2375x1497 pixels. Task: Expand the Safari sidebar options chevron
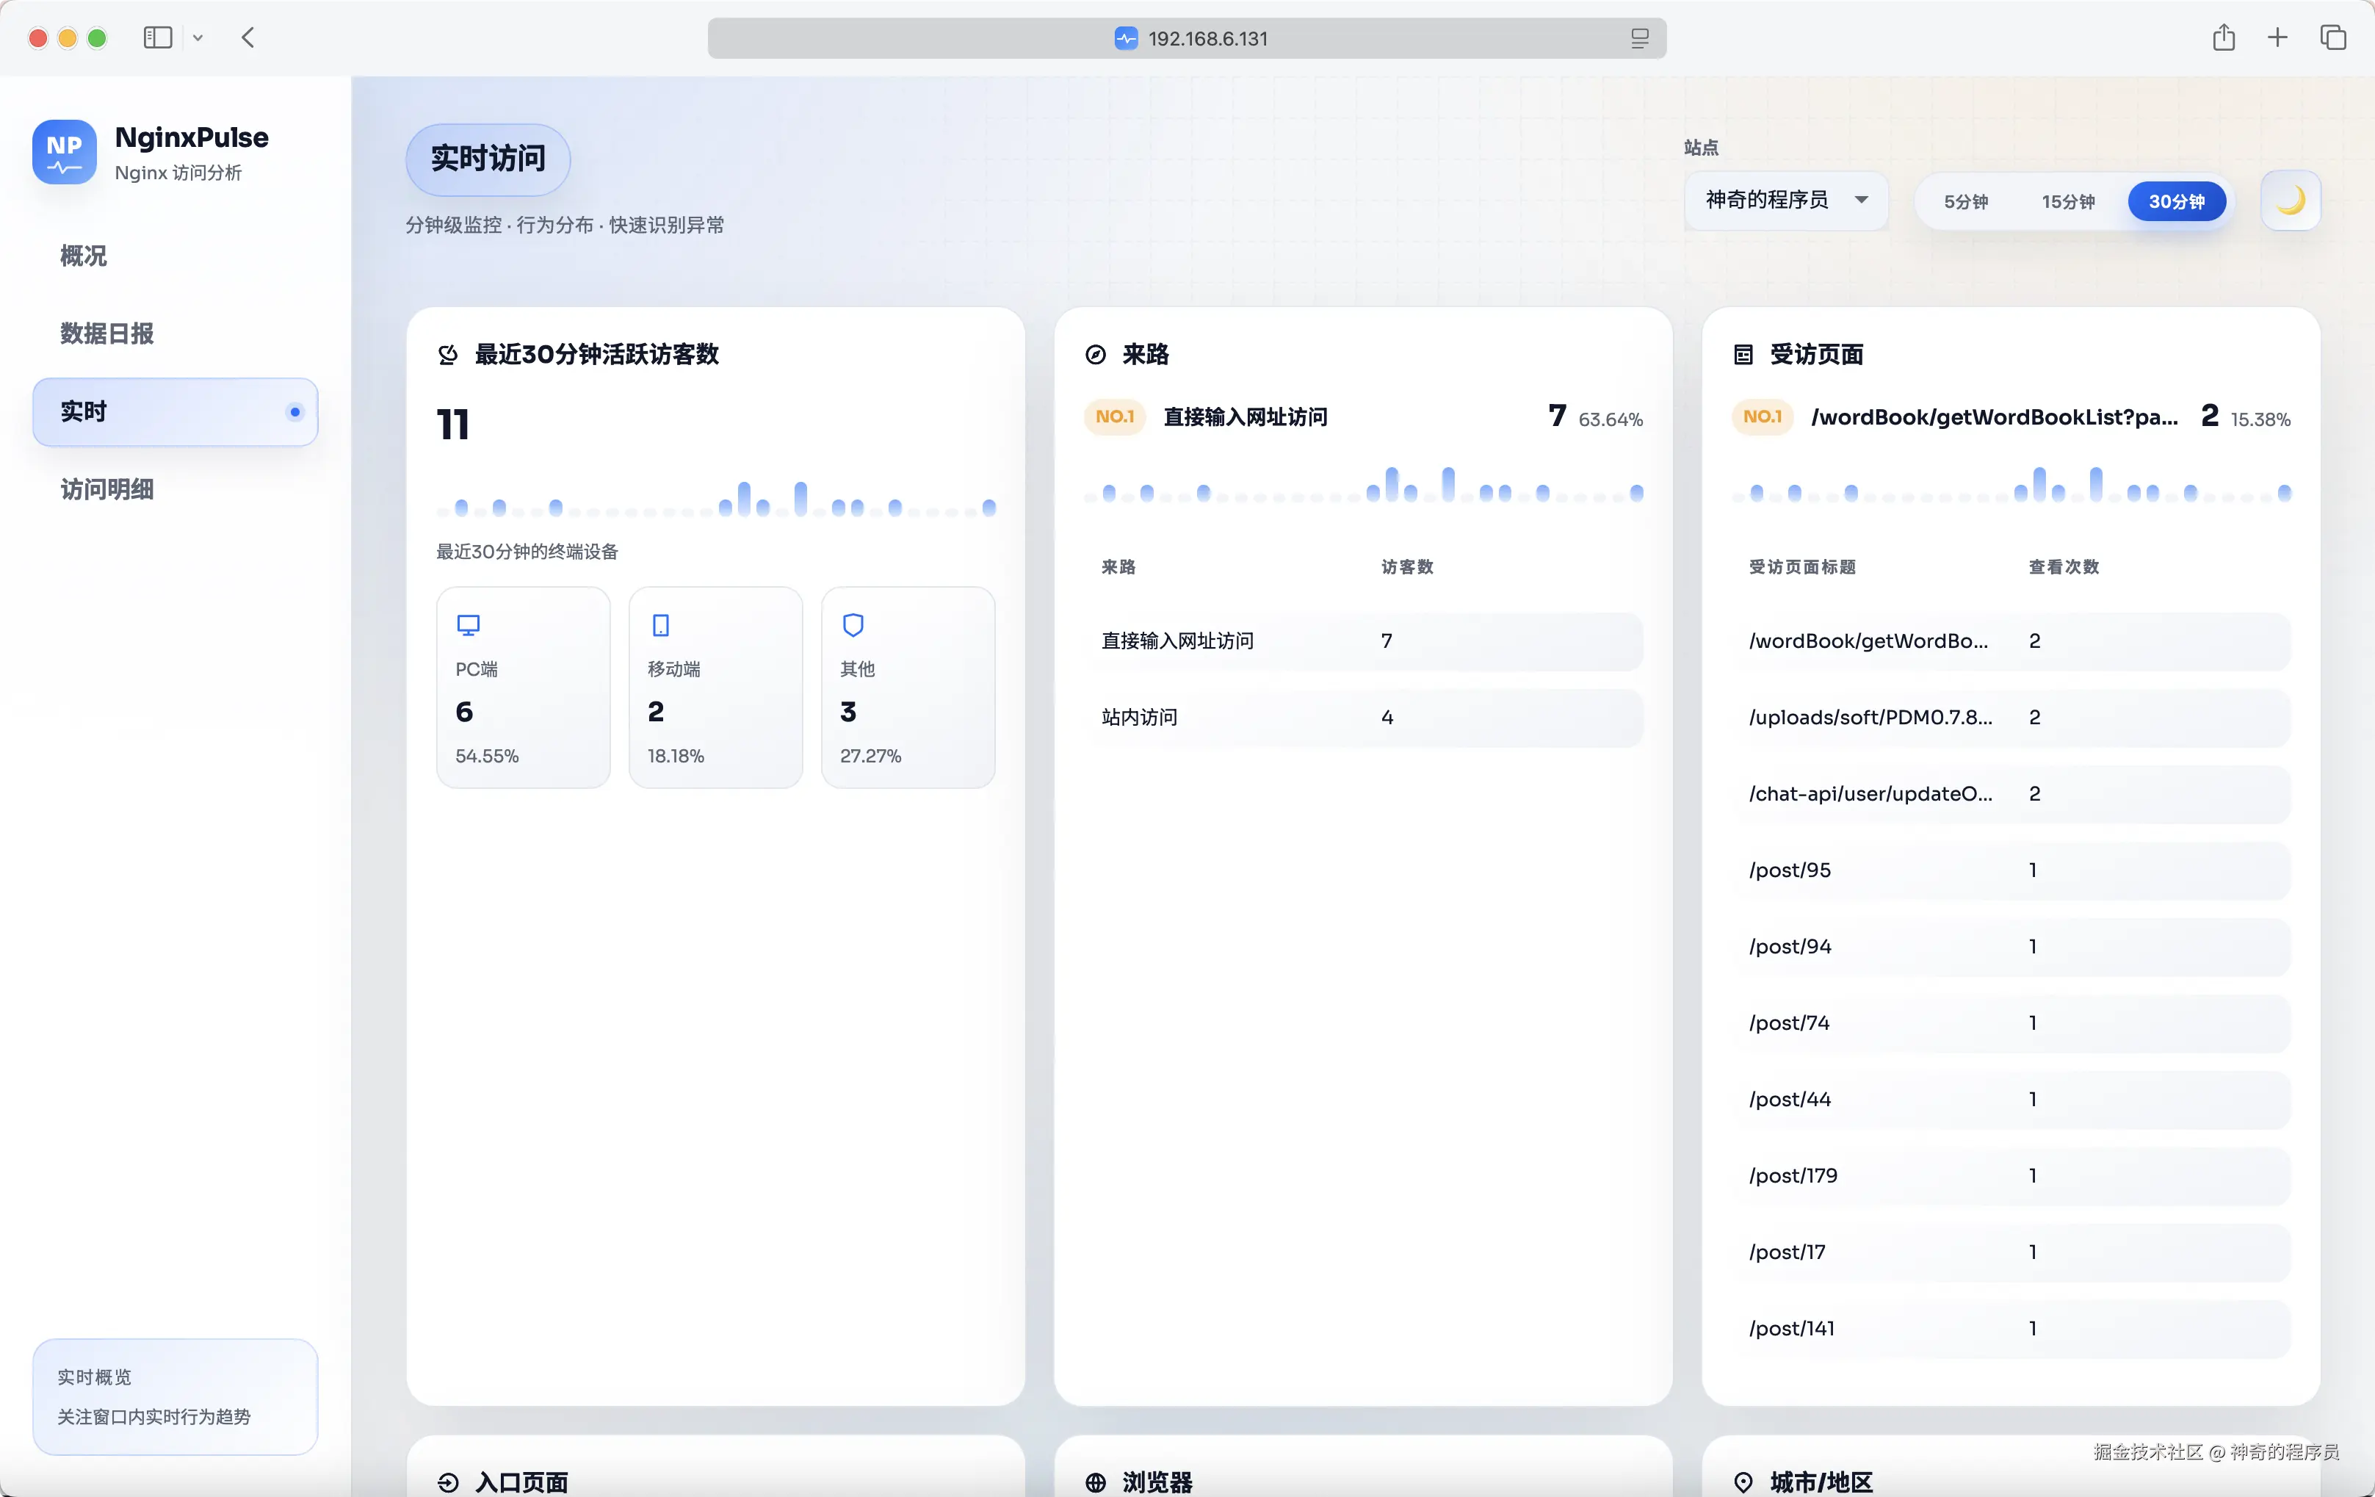[198, 38]
